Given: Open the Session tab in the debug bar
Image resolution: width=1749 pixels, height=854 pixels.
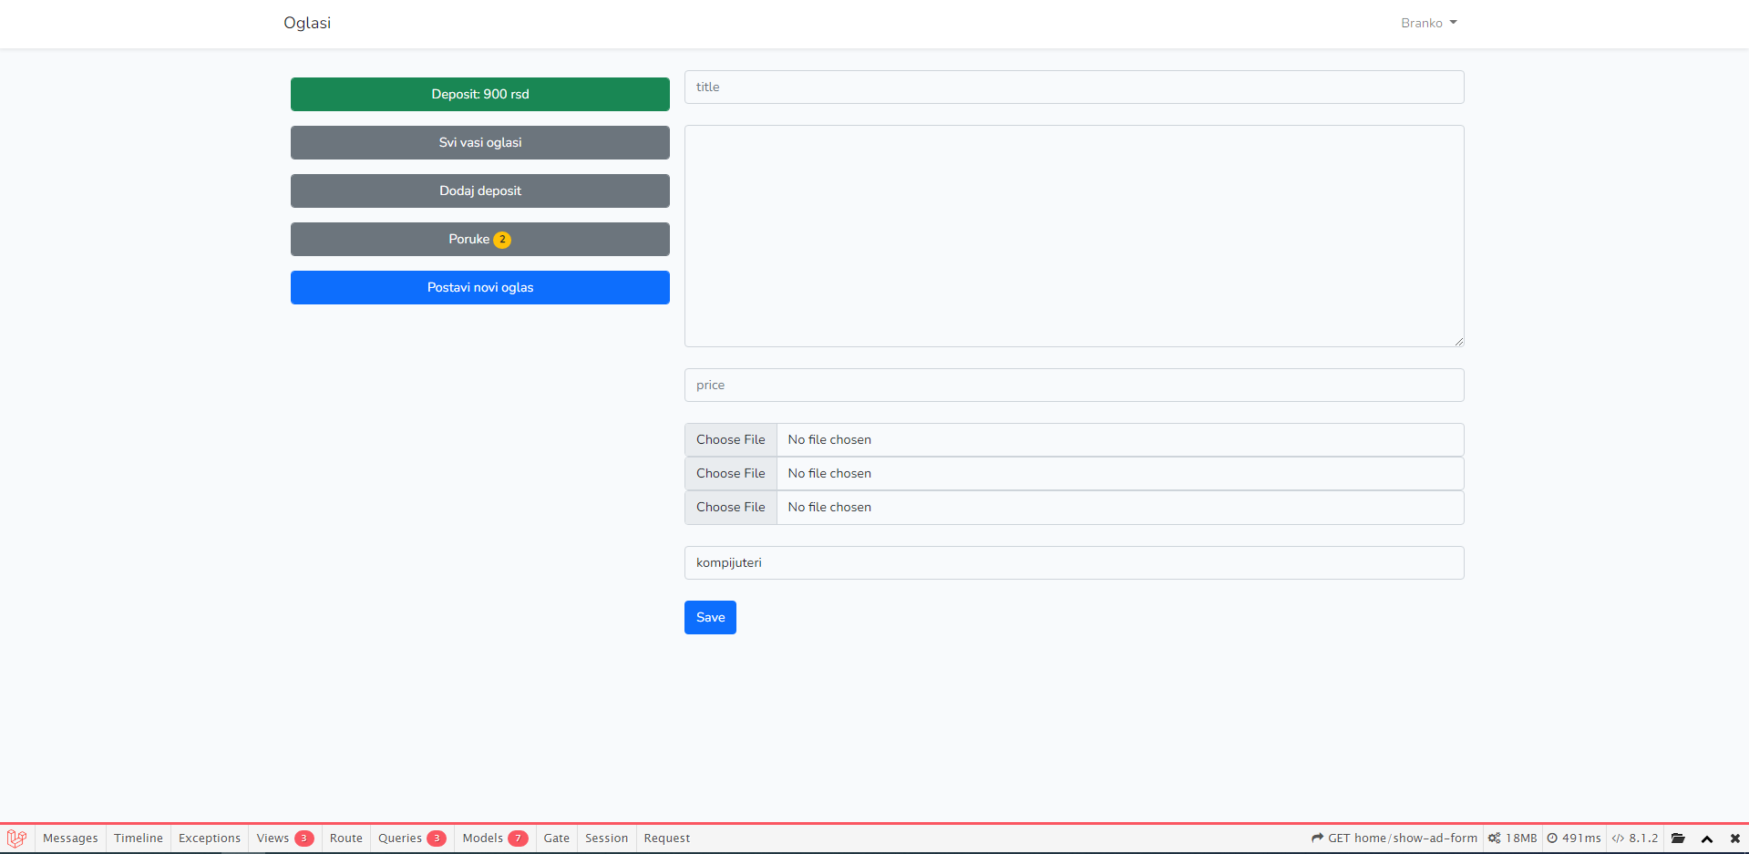Looking at the screenshot, I should pos(605,838).
